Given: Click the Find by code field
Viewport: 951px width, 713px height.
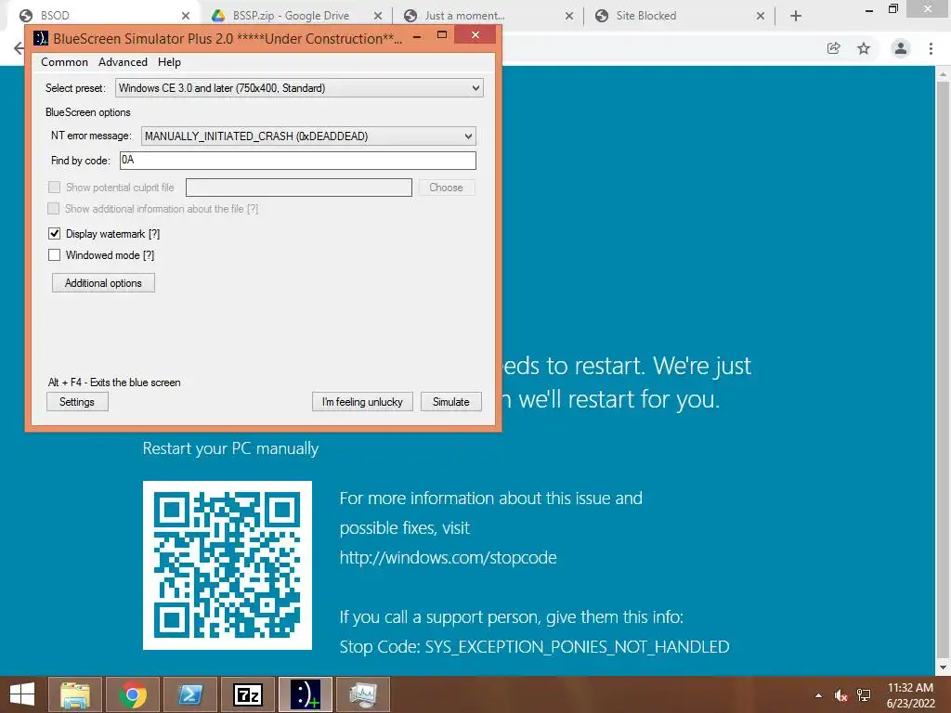Looking at the screenshot, I should 298,160.
